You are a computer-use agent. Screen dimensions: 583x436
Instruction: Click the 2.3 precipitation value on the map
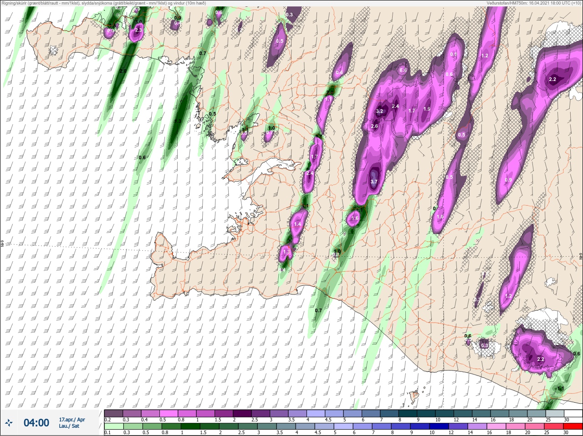(139, 30)
